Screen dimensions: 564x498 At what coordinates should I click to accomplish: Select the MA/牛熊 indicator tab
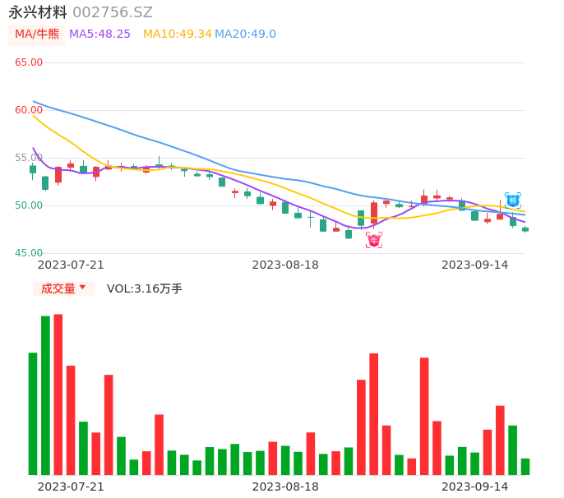click(x=37, y=35)
